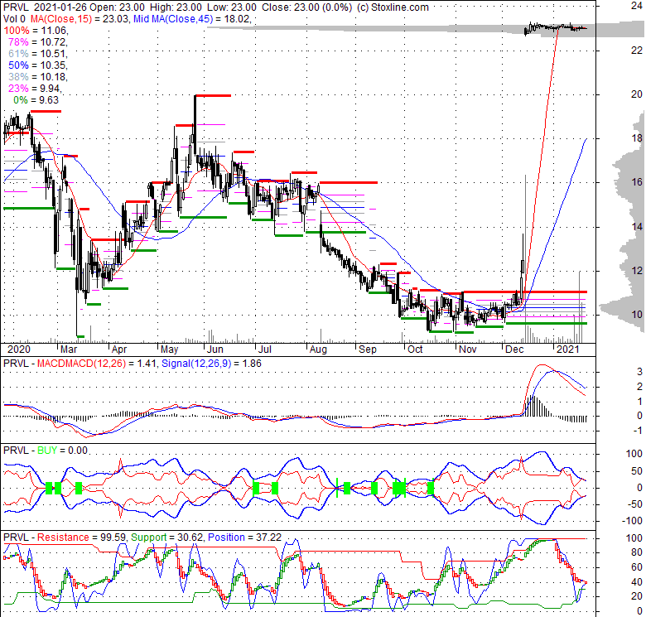
Task: Click the 18 price axis label
Action: tap(637, 138)
